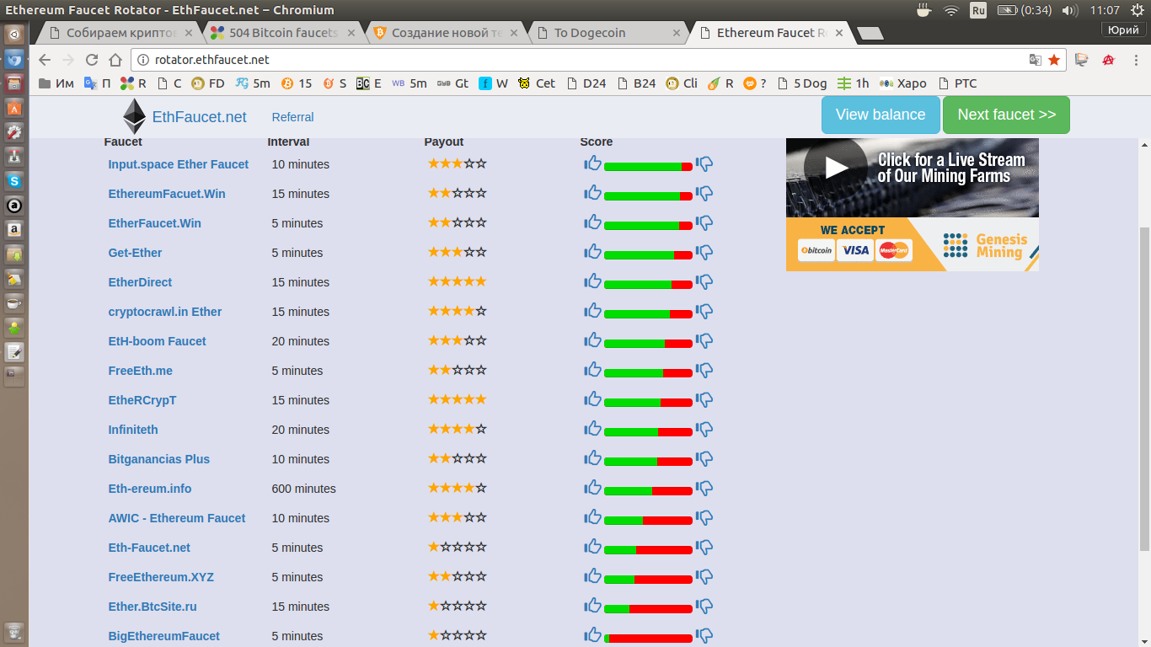The width and height of the screenshot is (1151, 647).
Task: Open the PTC bookmark
Action: pyautogui.click(x=956, y=83)
